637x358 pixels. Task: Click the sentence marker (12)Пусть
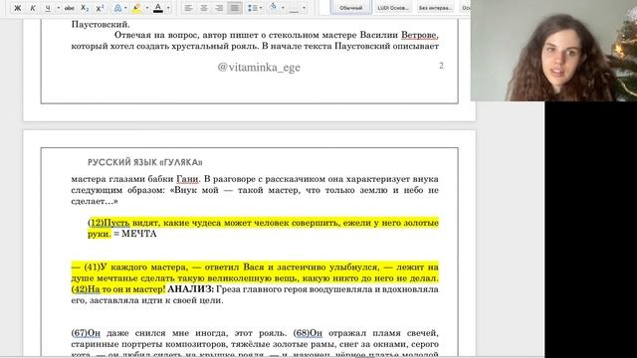click(x=108, y=223)
